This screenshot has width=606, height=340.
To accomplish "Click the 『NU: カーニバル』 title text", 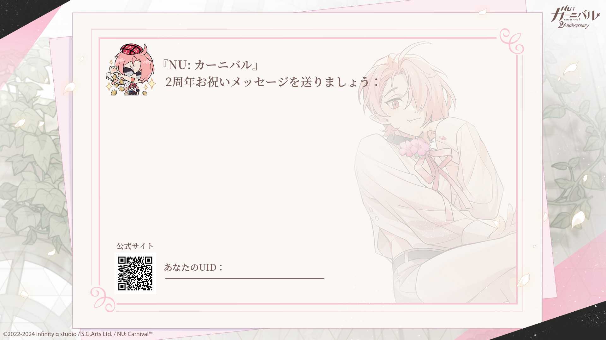I will [x=210, y=65].
